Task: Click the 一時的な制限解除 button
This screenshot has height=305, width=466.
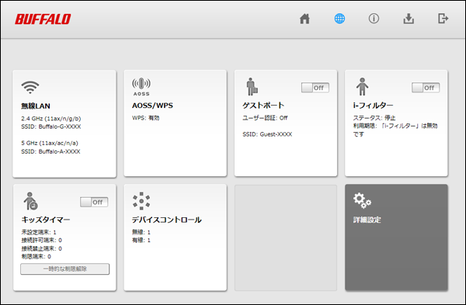Action: 64,269
